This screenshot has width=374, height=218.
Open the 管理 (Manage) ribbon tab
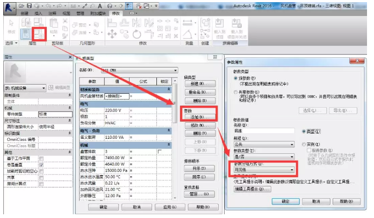(x=80, y=13)
